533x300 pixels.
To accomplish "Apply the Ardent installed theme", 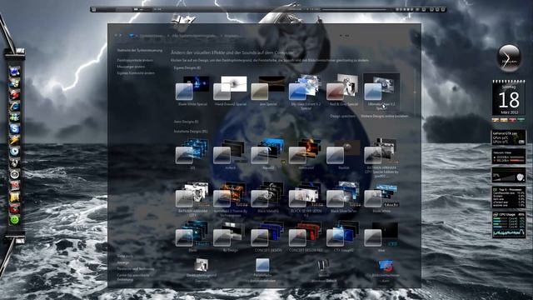I will coord(230,153).
